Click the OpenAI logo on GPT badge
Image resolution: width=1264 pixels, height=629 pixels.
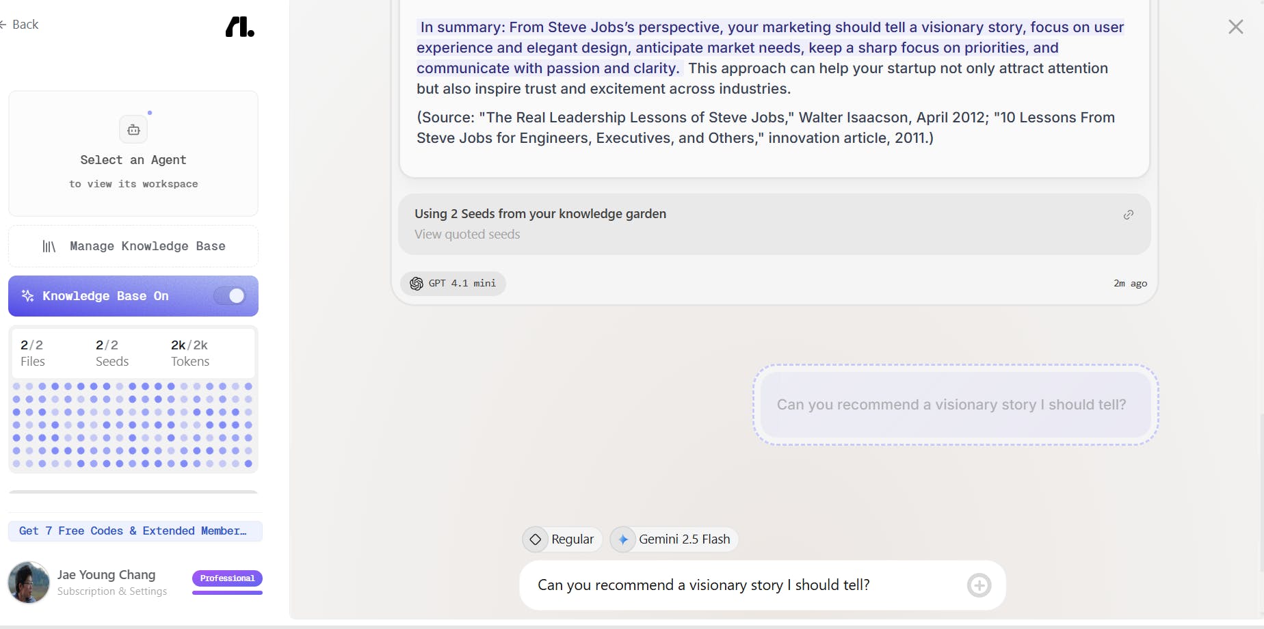[x=417, y=284]
